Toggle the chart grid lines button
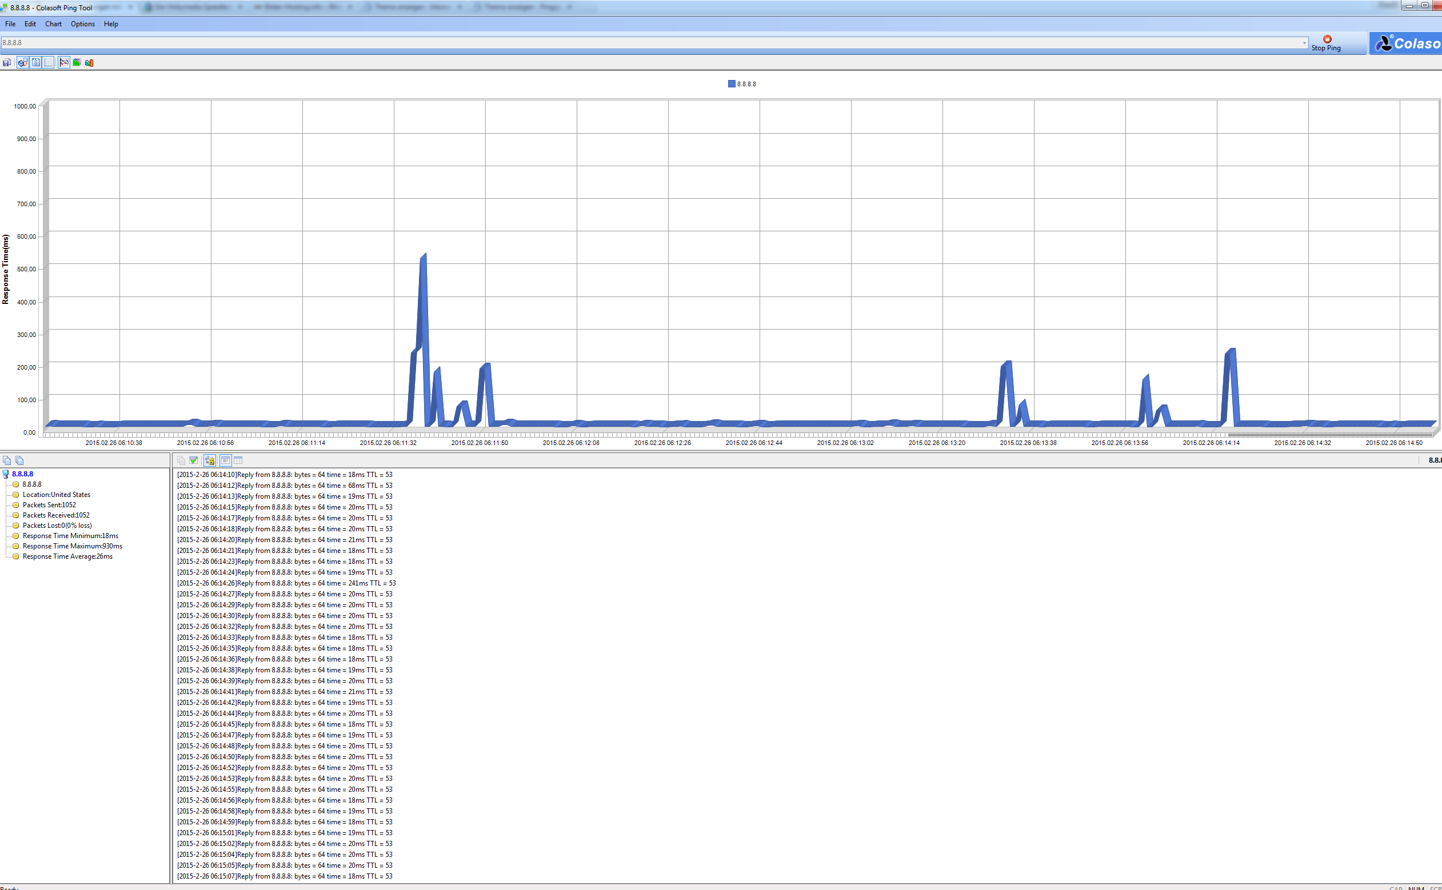Viewport: 1442px width, 890px height. [x=49, y=62]
